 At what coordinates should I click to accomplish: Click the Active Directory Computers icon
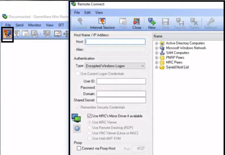coord(162,43)
